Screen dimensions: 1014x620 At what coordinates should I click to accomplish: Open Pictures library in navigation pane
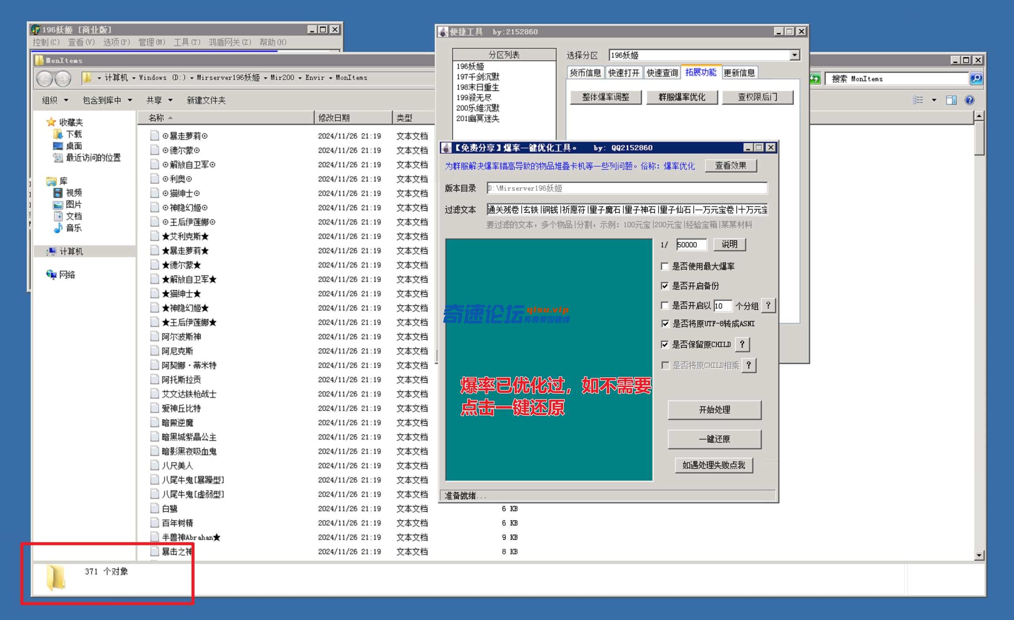pos(68,204)
